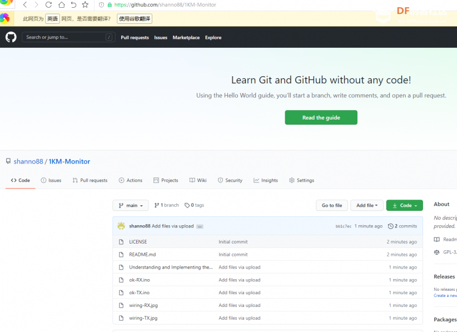Viewport: 457px width, 332px height.
Task: Click the Read the guide button
Action: pyautogui.click(x=321, y=117)
